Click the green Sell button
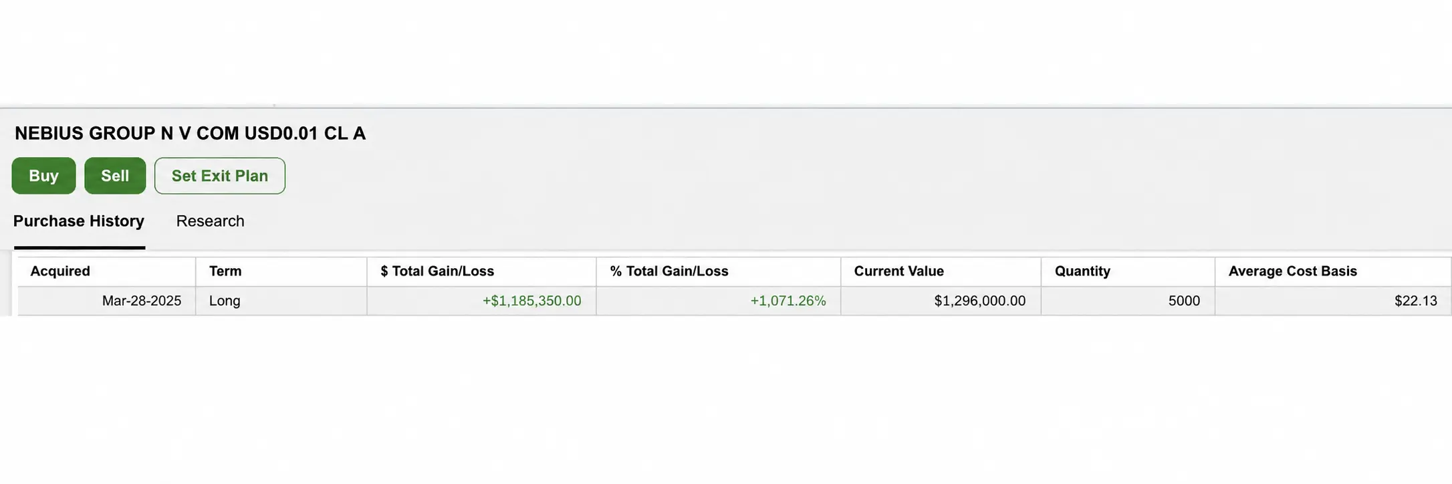 [115, 176]
